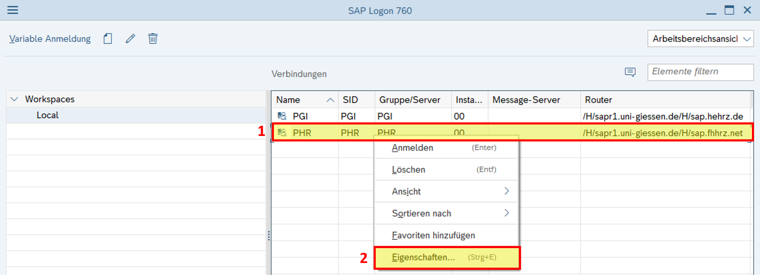The image size is (760, 277).
Task: Choose Löschen in context menu
Action: pyautogui.click(x=446, y=170)
